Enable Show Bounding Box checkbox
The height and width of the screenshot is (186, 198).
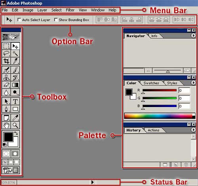pos(56,20)
